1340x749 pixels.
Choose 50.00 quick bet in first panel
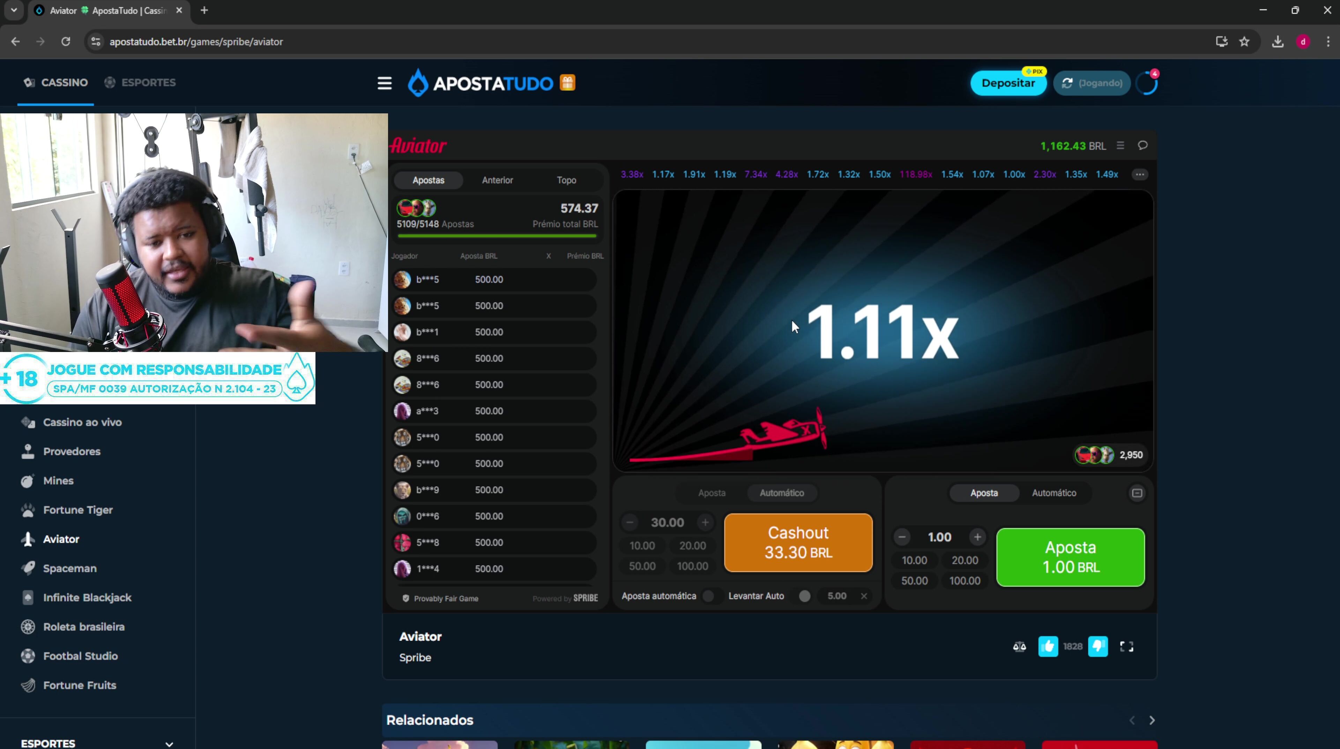point(642,567)
